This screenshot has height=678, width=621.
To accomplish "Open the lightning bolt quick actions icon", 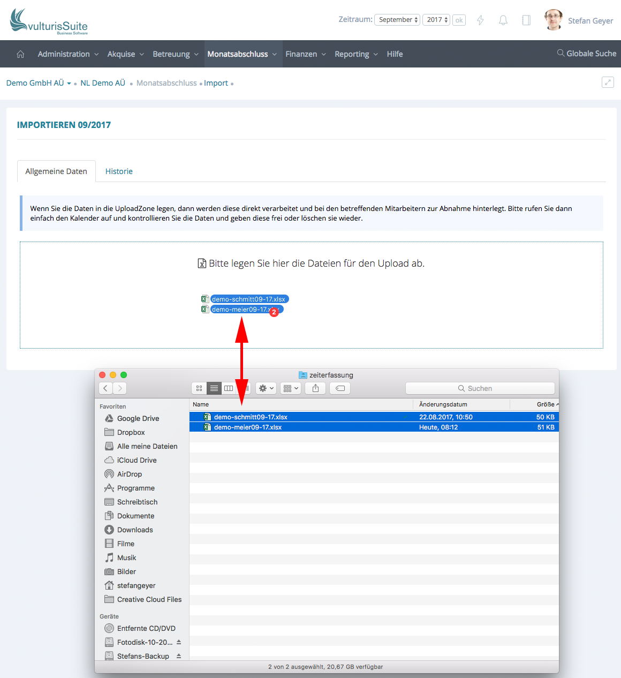I will [x=480, y=20].
